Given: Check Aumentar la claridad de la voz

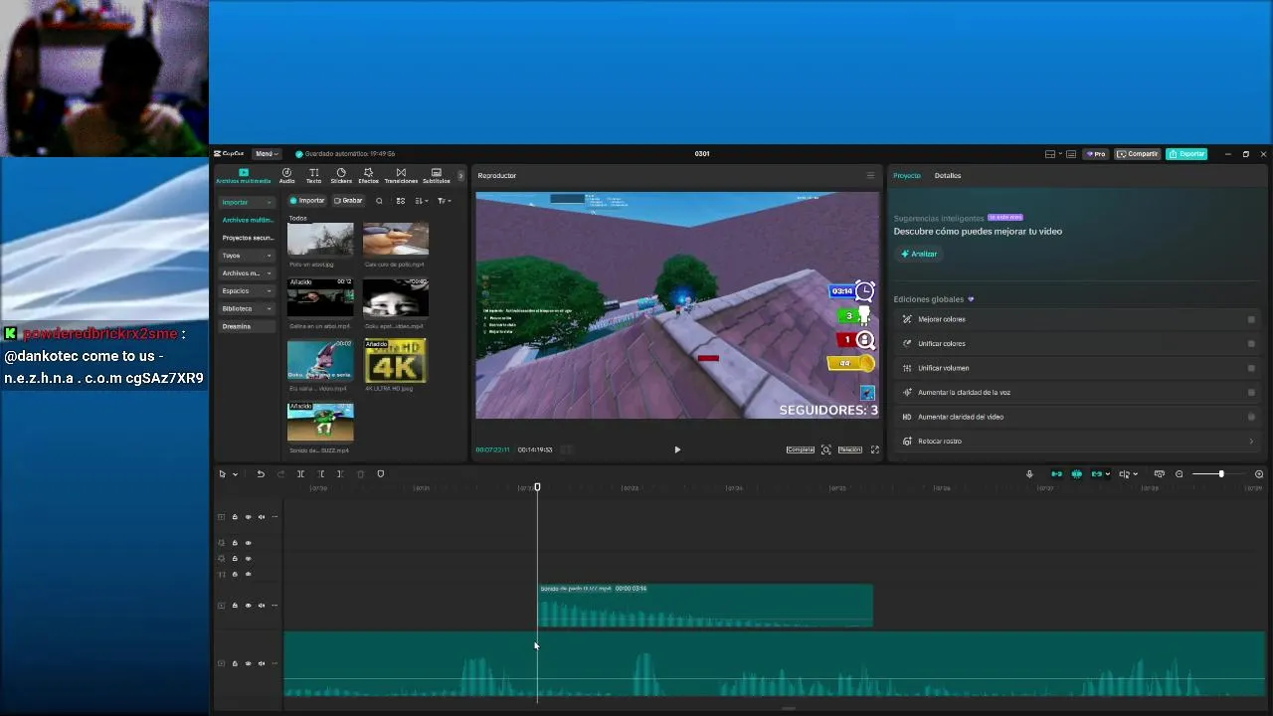Looking at the screenshot, I should click(x=1251, y=393).
